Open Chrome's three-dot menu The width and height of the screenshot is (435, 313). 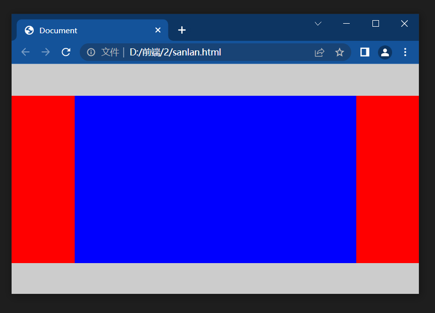point(405,52)
